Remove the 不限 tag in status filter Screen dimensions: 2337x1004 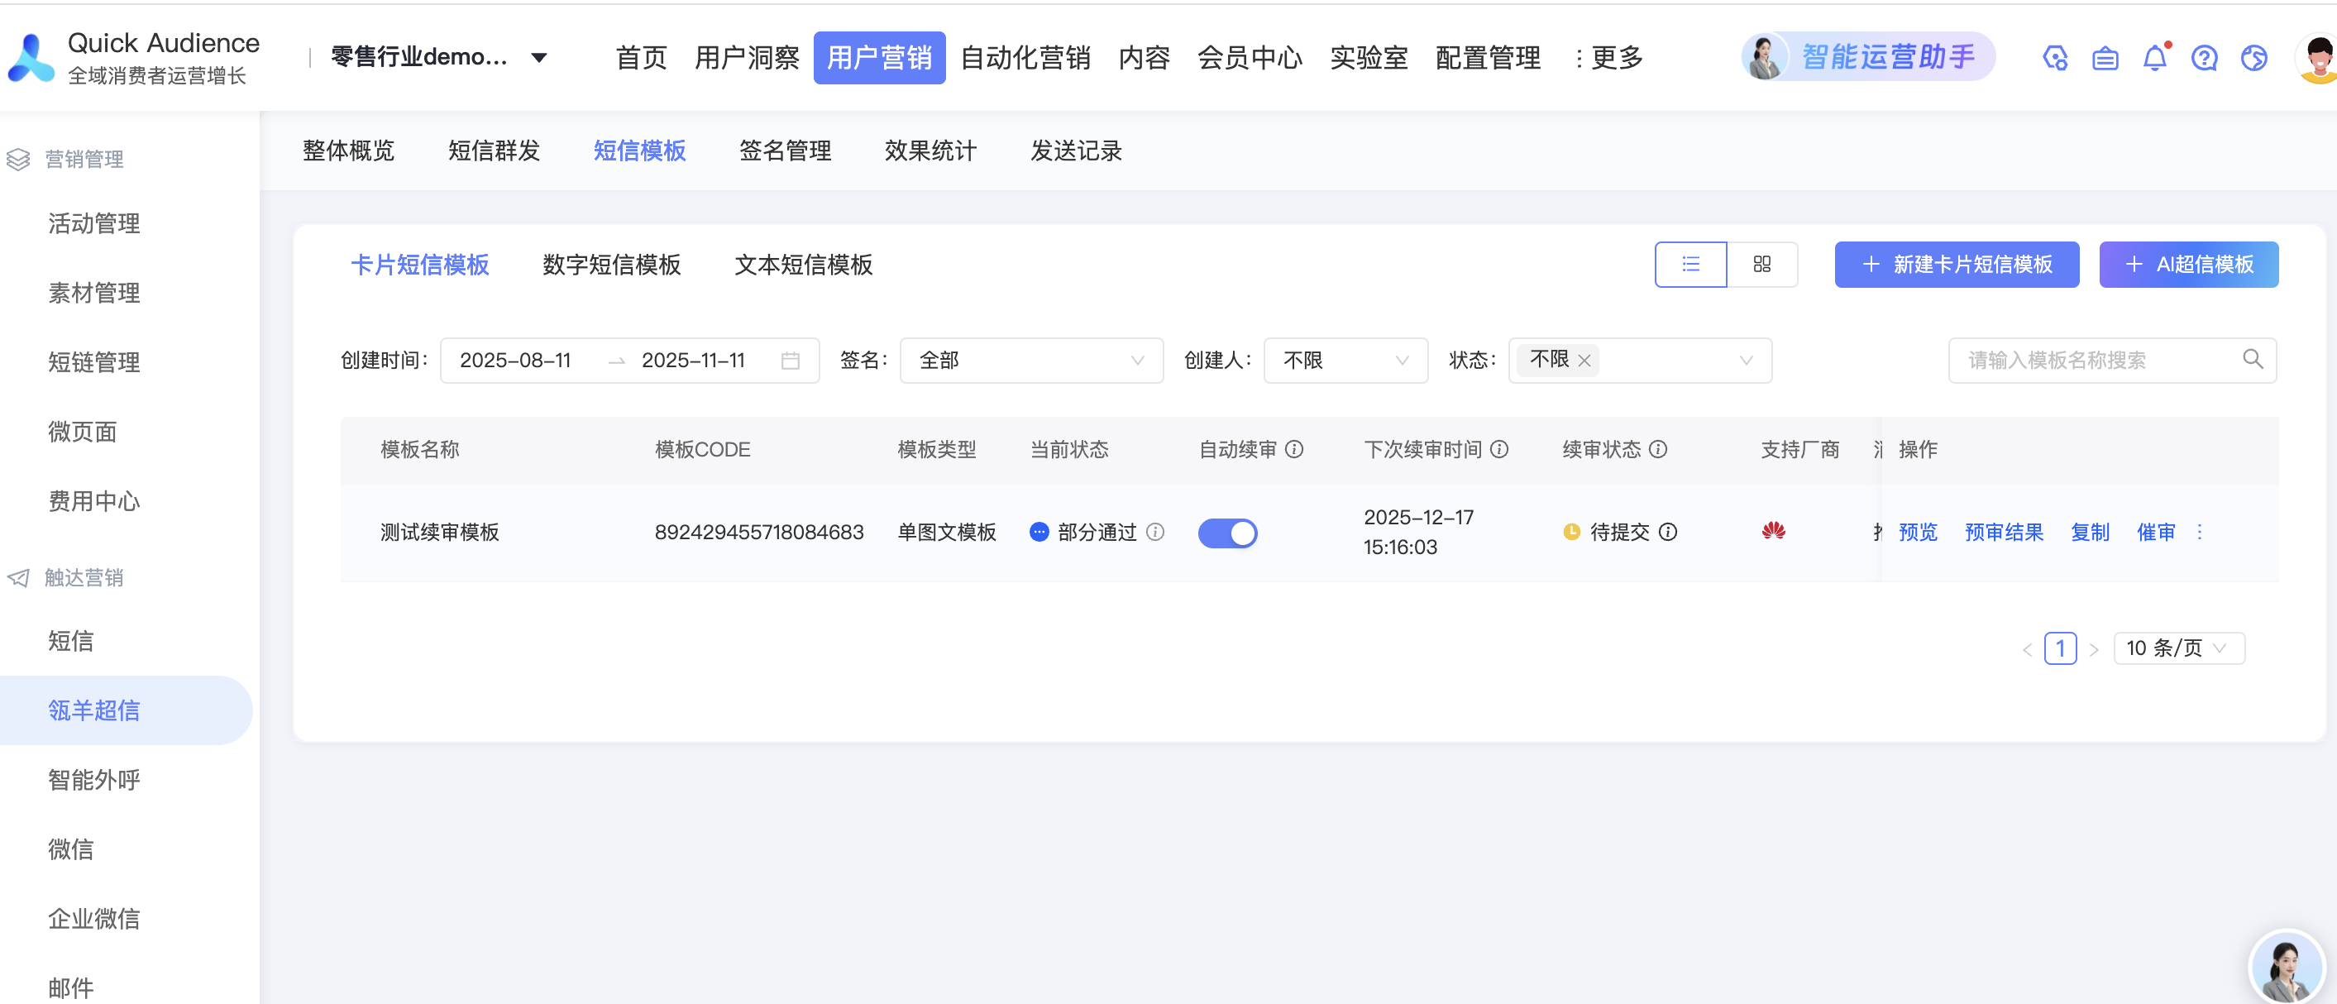coord(1584,360)
